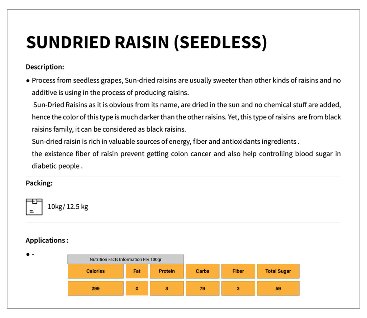Click the 299 calories value cell
Viewport: 367px width, 318px height.
coord(95,288)
